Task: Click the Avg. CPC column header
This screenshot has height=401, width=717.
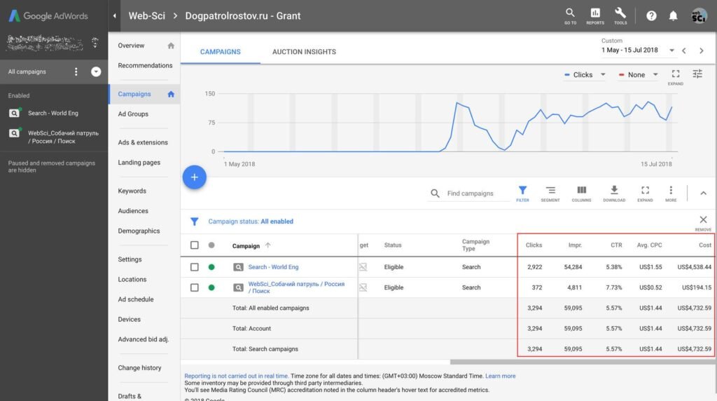Action: pos(649,245)
